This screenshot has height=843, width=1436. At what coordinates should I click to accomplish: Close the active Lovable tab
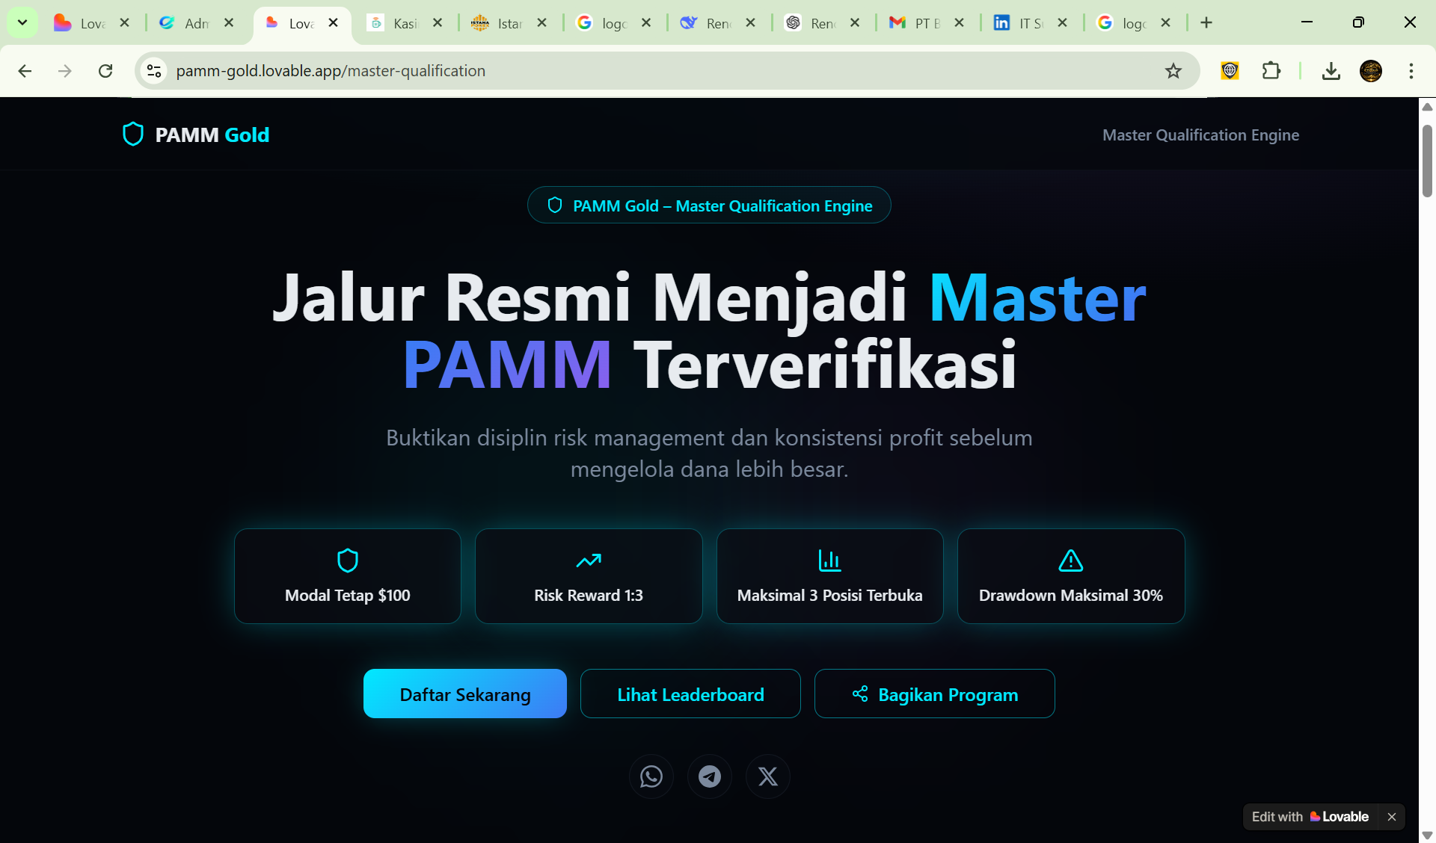coord(334,23)
